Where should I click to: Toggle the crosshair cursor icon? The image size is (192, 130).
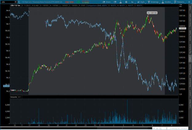pyautogui.click(x=157, y=128)
